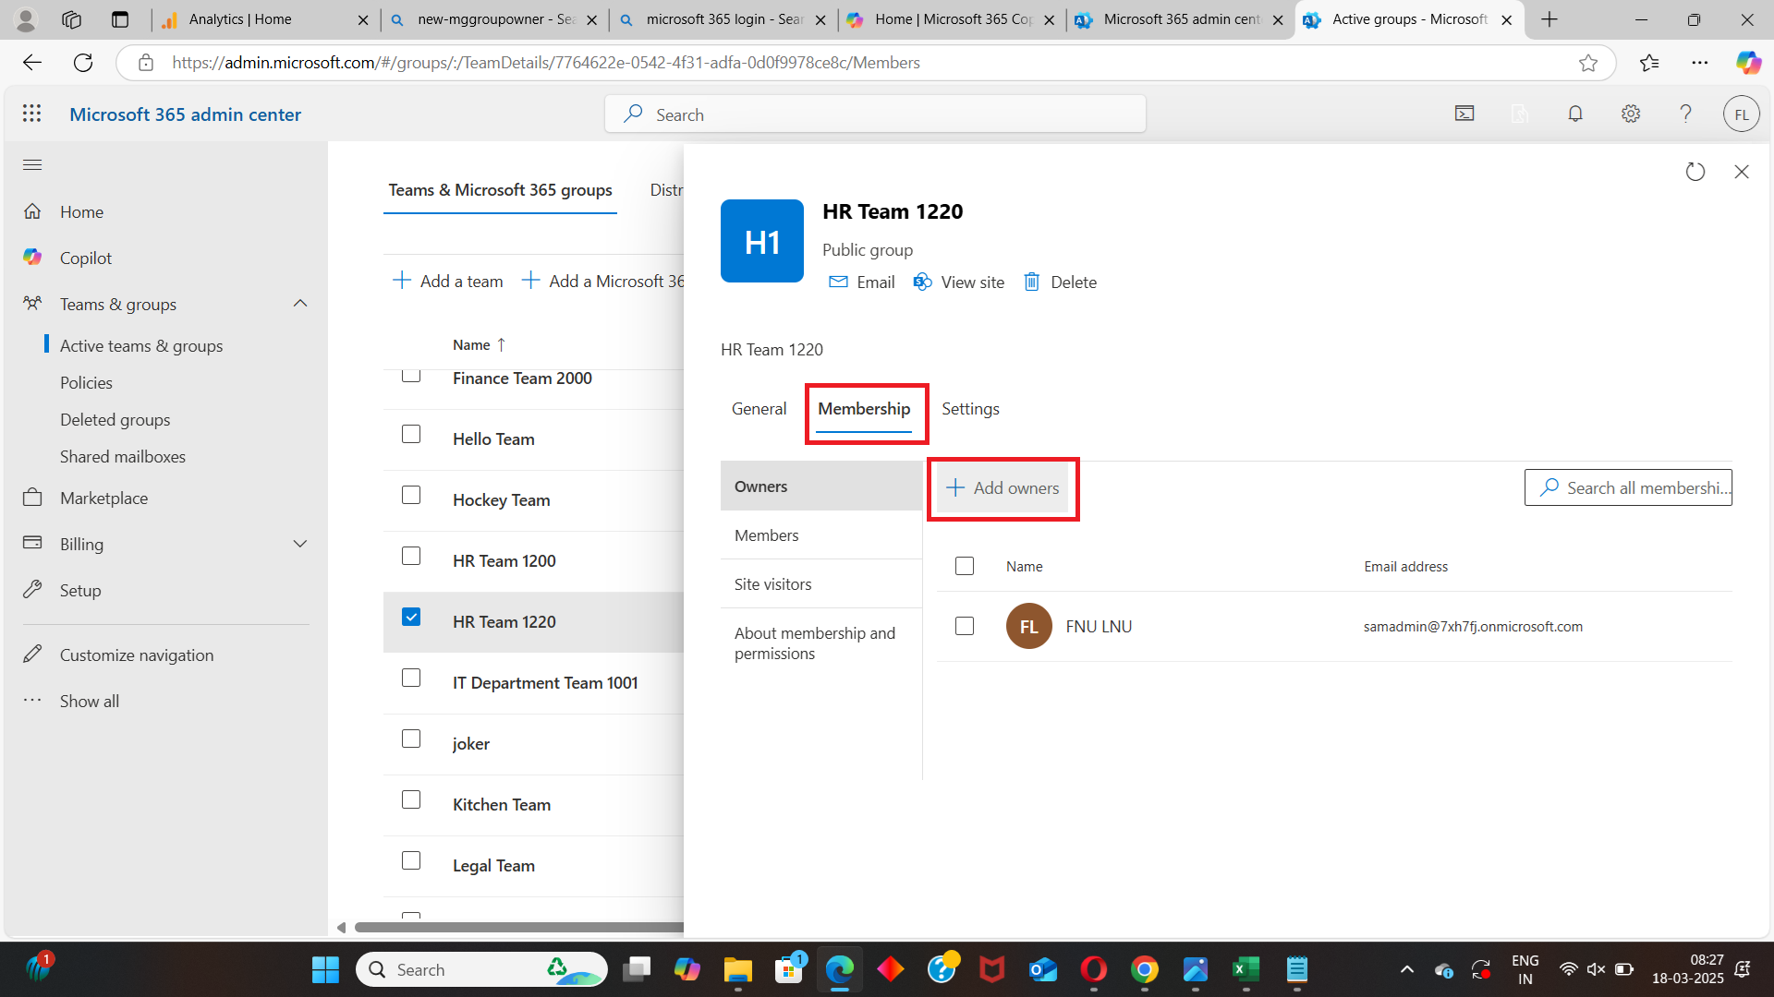Viewport: 1774px width, 997px height.
Task: Open Customize navigation
Action: point(136,655)
